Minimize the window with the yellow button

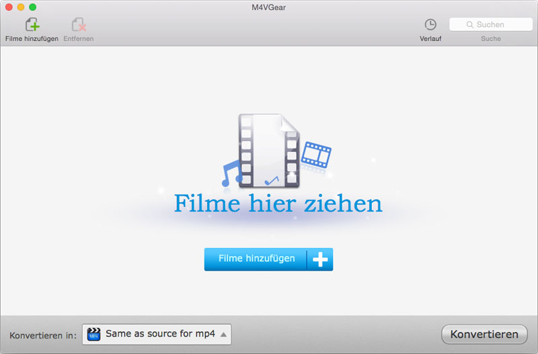tap(21, 7)
